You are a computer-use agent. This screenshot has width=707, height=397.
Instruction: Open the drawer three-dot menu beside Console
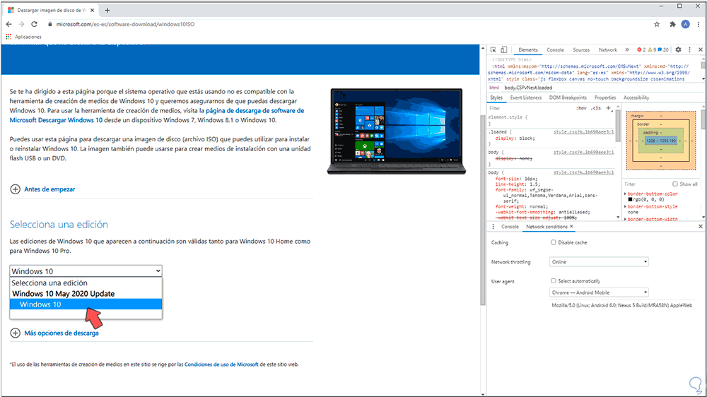pyautogui.click(x=493, y=227)
